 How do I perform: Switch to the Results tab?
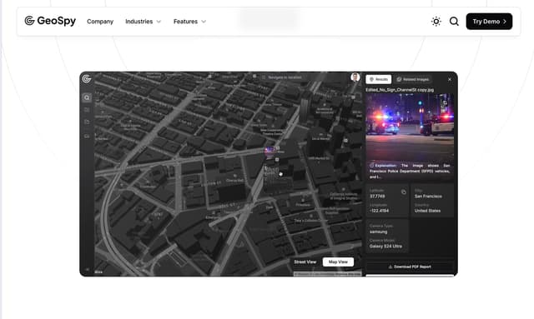379,79
